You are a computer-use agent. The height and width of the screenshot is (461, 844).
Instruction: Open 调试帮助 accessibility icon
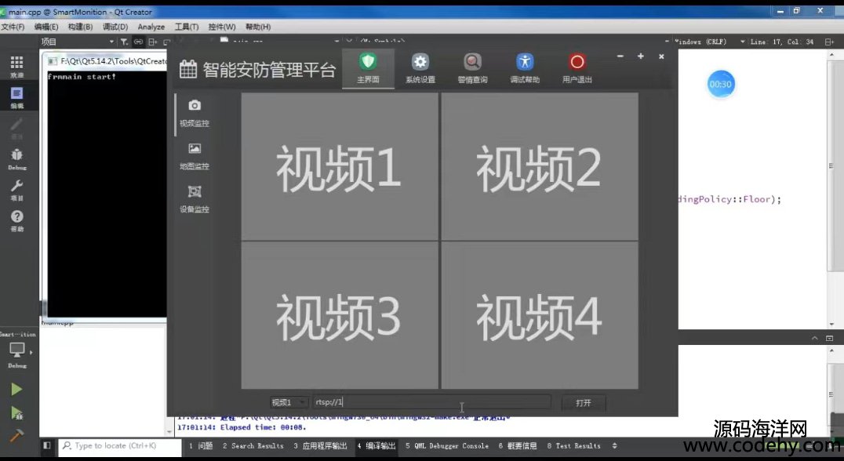click(x=525, y=64)
